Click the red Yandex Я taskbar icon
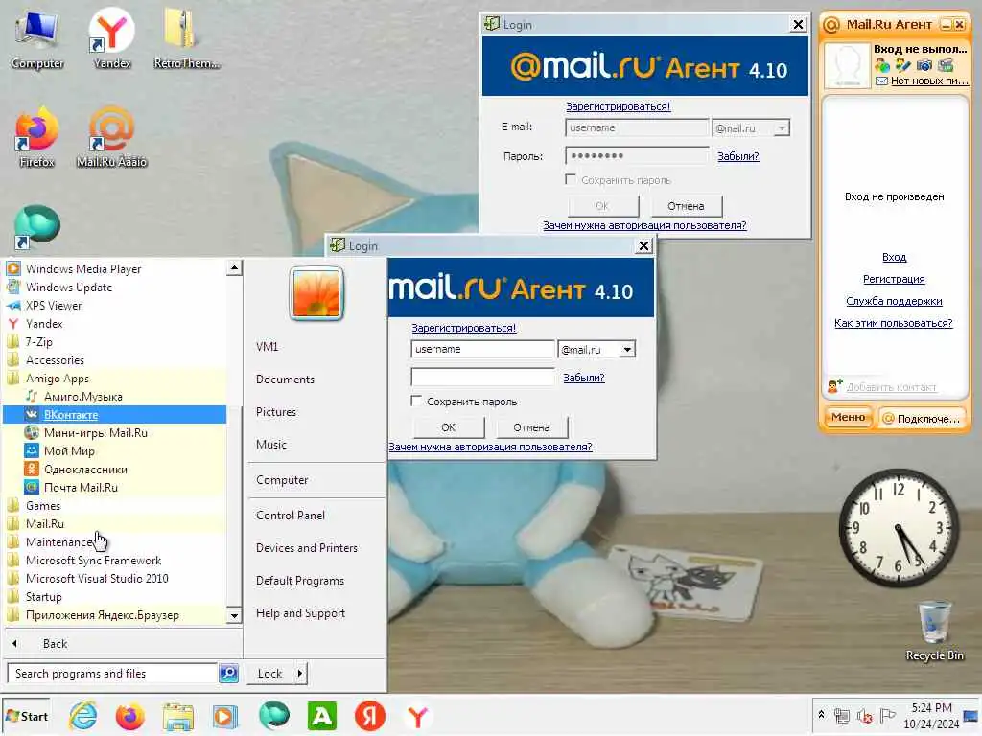 (369, 716)
